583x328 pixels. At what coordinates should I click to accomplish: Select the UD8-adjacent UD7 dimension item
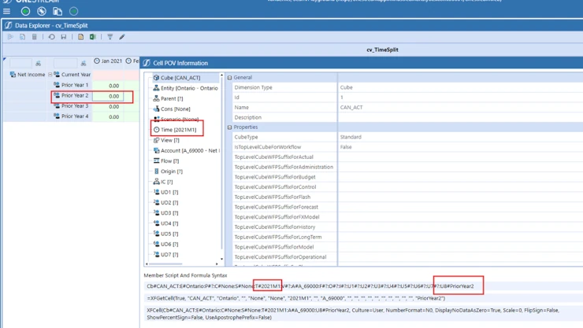tap(169, 254)
